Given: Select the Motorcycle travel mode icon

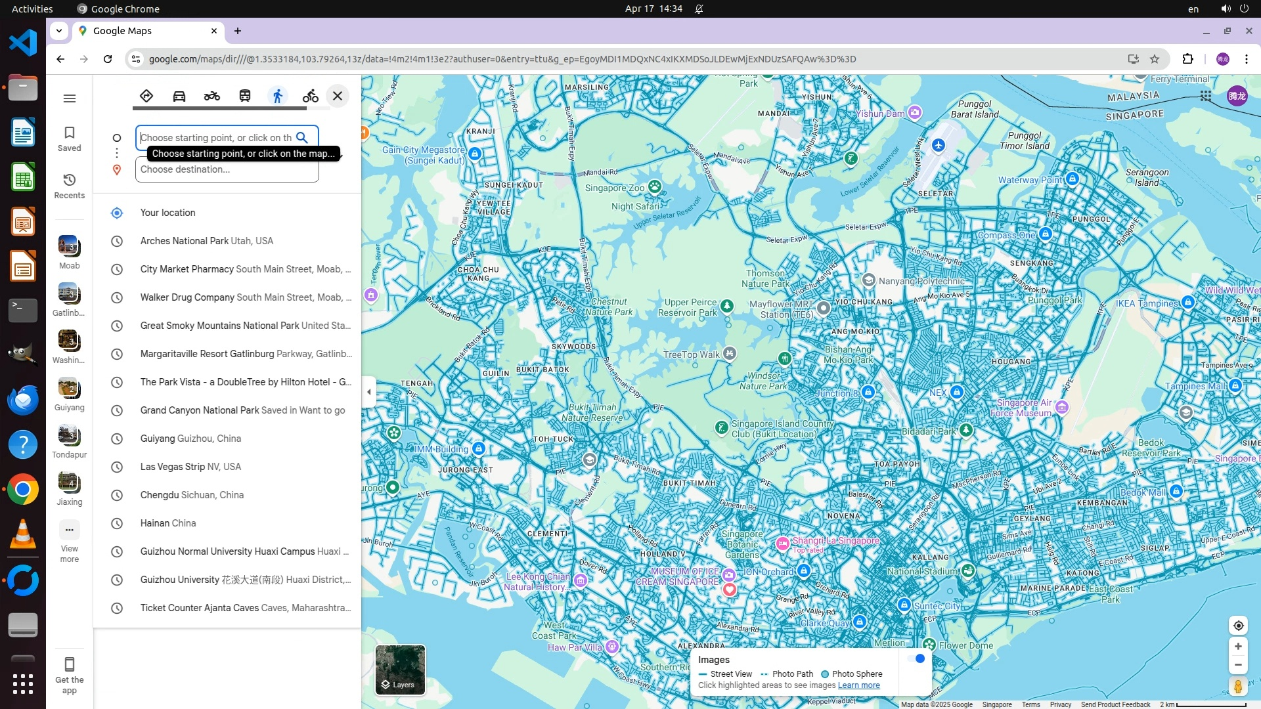Looking at the screenshot, I should point(211,97).
